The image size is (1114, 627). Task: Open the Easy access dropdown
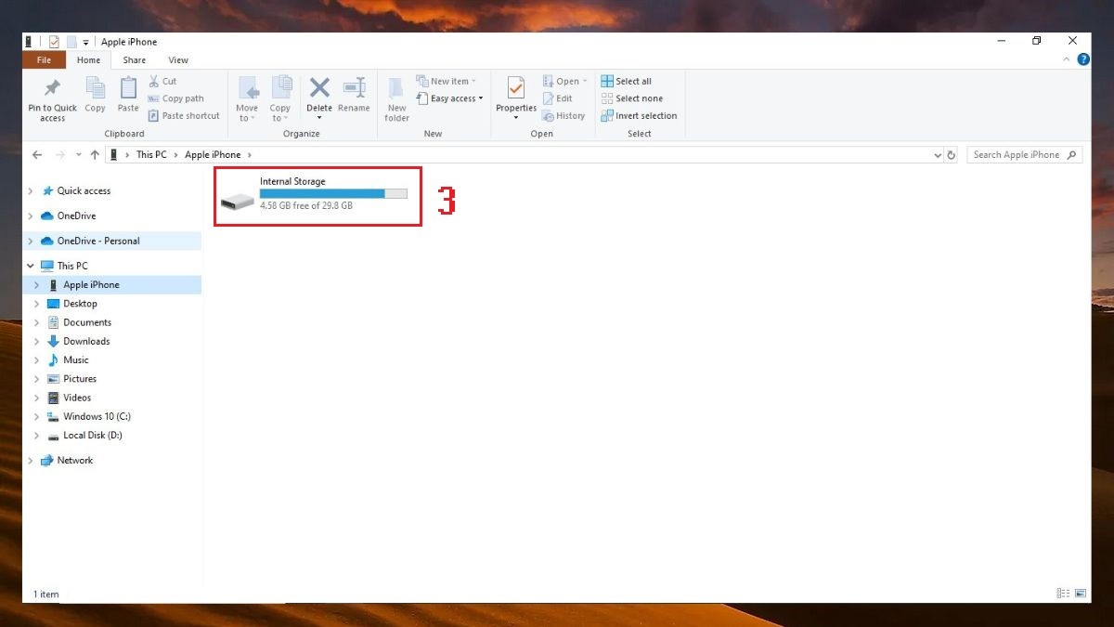tap(449, 98)
